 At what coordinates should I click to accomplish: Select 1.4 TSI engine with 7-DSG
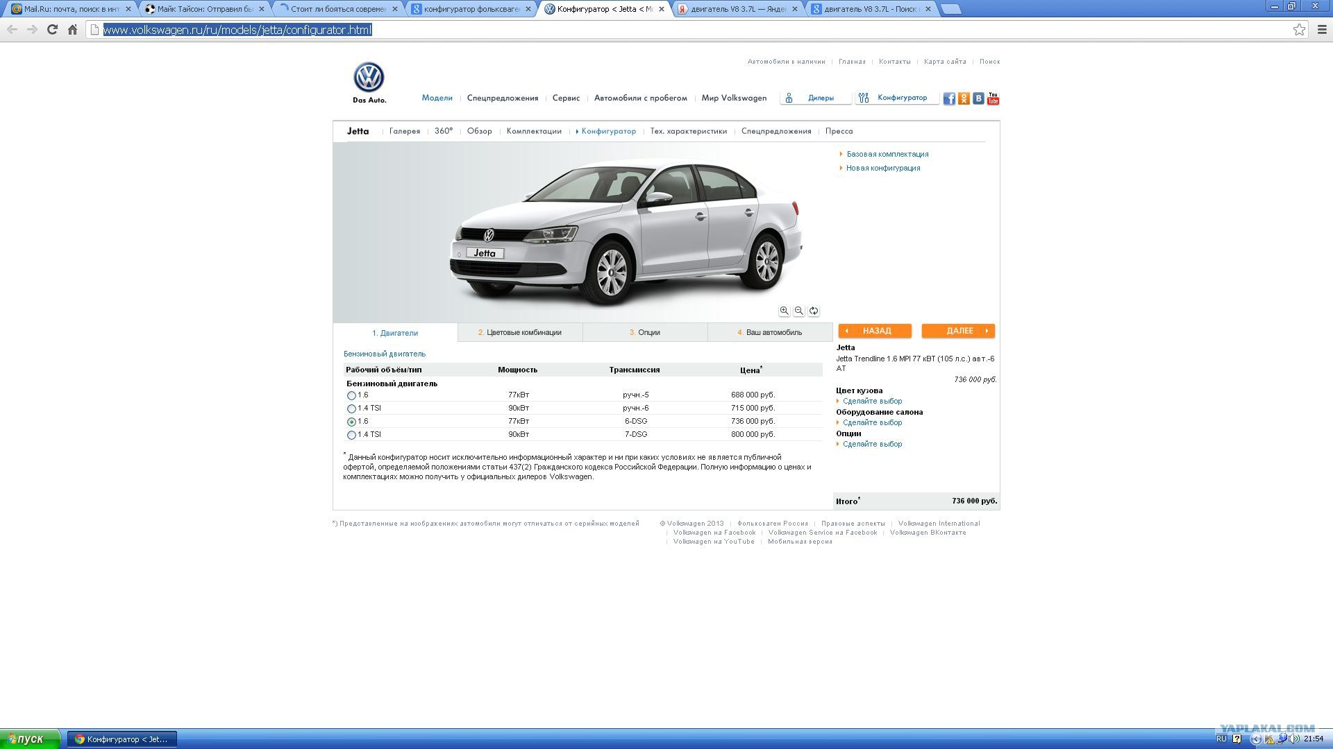pos(351,435)
